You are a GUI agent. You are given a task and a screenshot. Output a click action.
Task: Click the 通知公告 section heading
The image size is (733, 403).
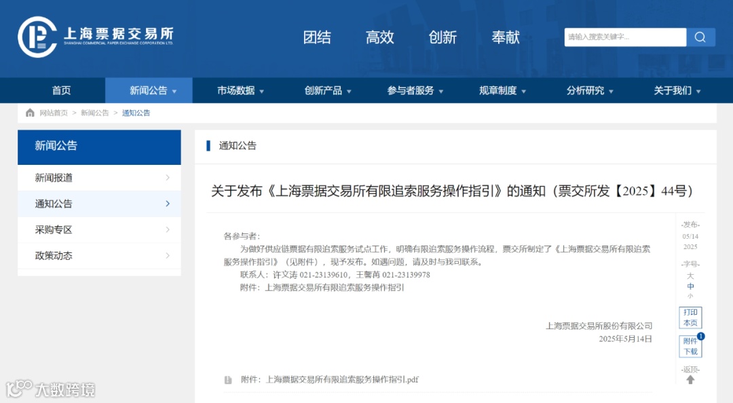pos(238,145)
